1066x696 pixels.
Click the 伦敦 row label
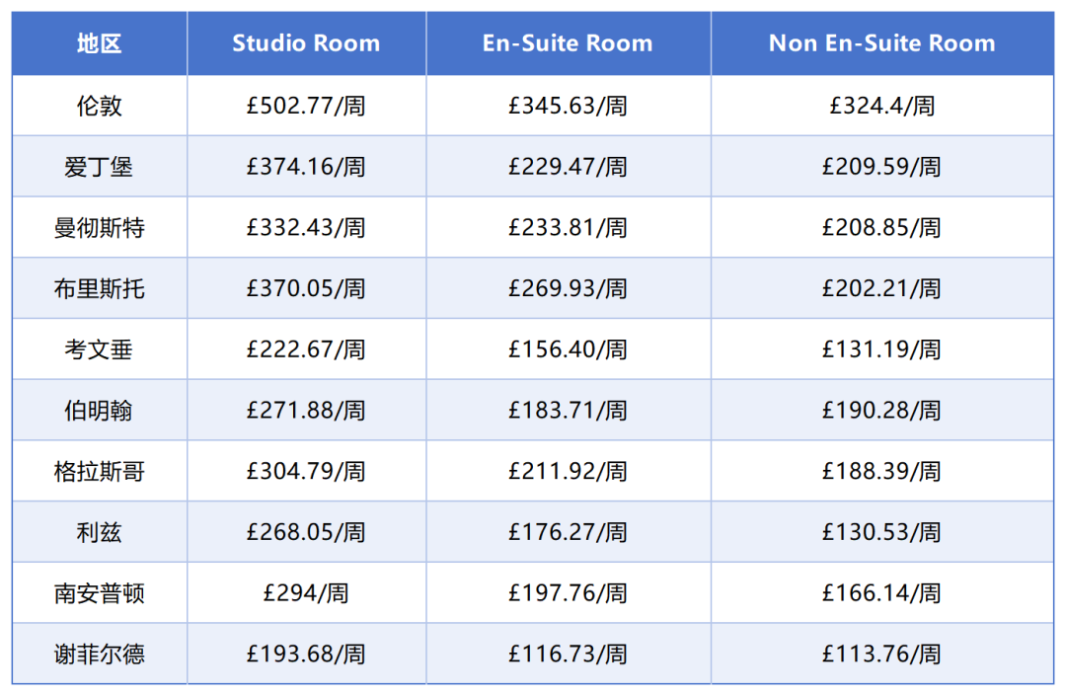click(100, 106)
